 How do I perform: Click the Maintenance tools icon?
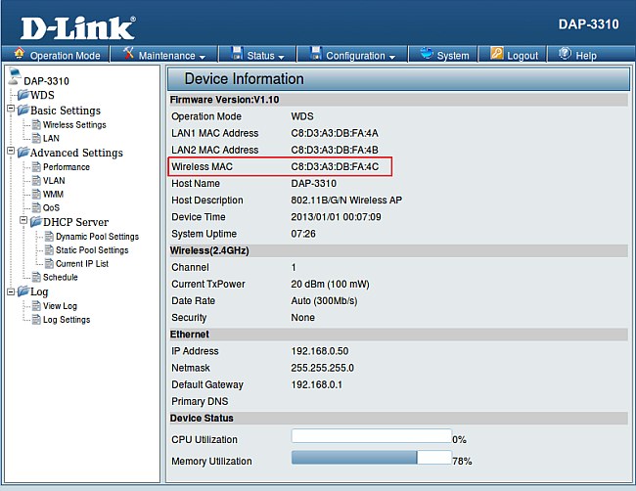[127, 55]
